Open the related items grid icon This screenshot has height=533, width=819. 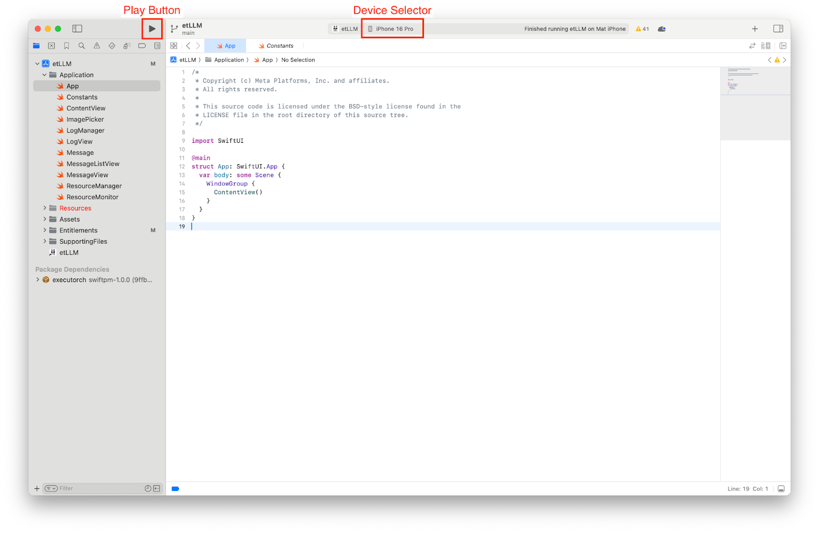point(174,46)
